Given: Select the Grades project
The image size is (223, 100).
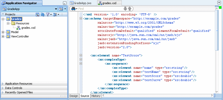Looking at the screenshot, I should (16, 19).
